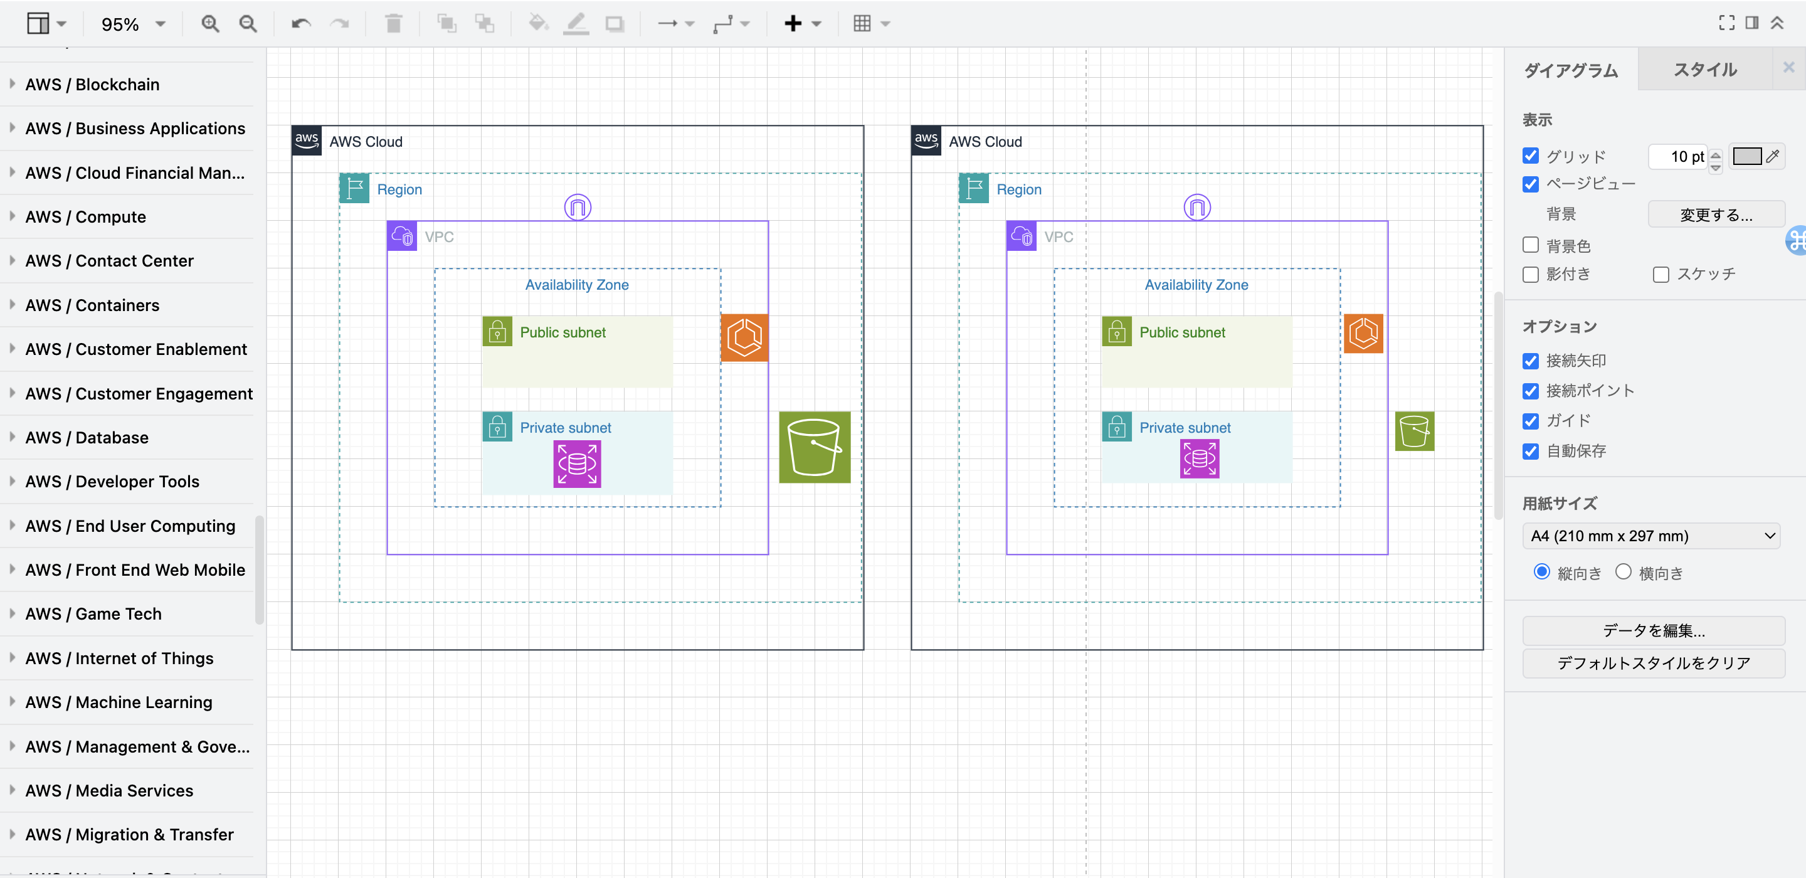This screenshot has height=878, width=1806.
Task: Click the table grid icon
Action: (x=862, y=24)
